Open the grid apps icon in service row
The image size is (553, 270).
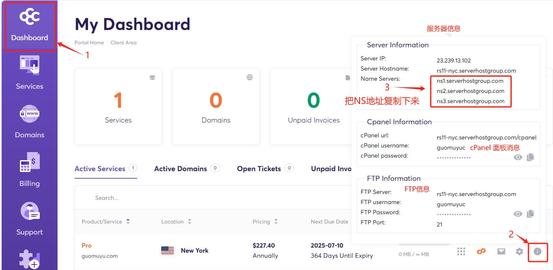point(461,251)
